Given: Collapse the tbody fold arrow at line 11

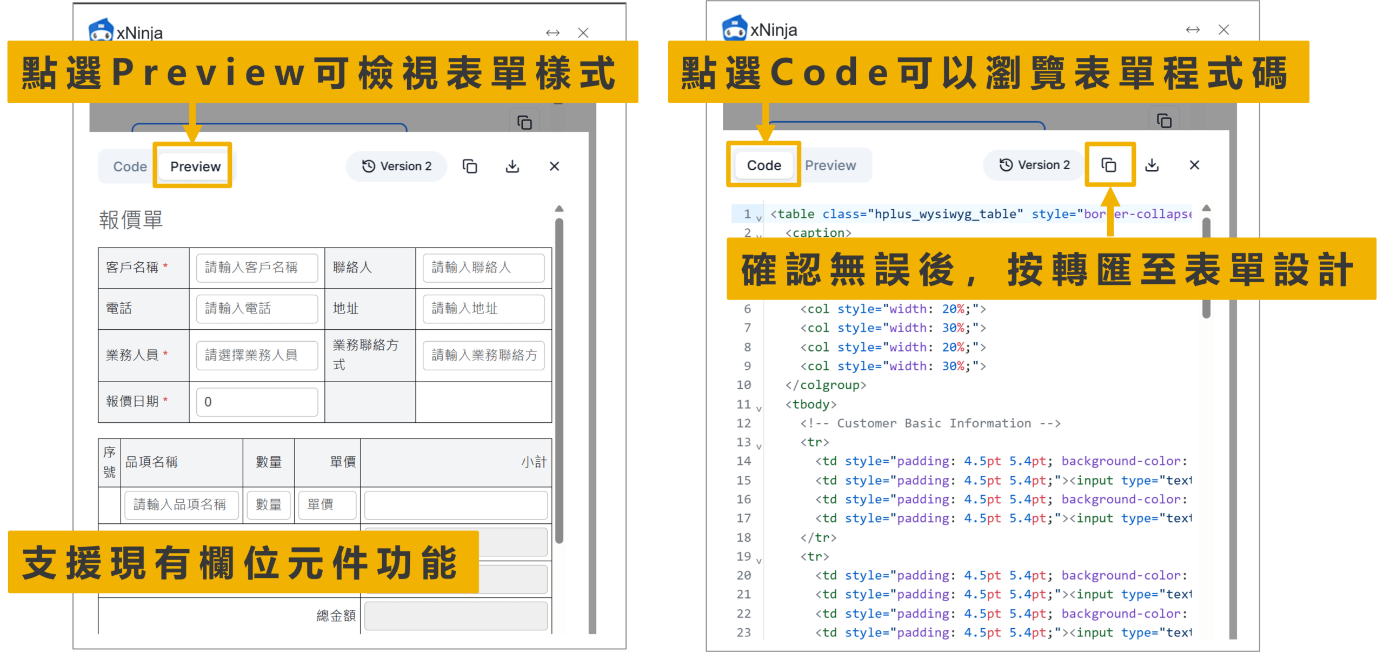Looking at the screenshot, I should (x=759, y=408).
